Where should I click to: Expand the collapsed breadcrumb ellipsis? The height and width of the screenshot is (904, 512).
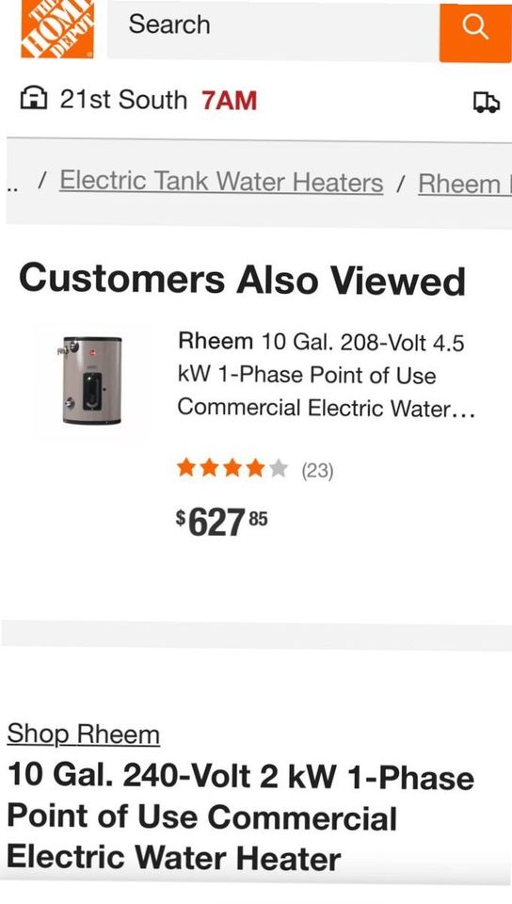coord(11,186)
